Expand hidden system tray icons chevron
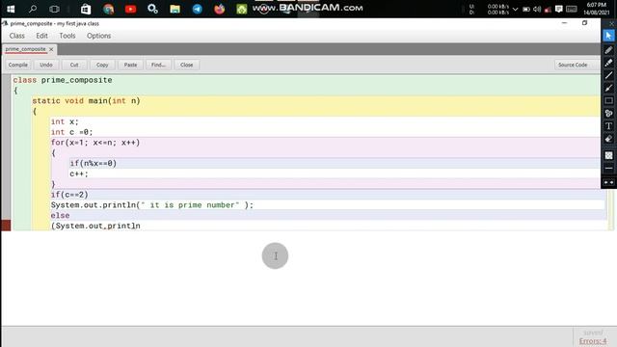 tap(515, 9)
